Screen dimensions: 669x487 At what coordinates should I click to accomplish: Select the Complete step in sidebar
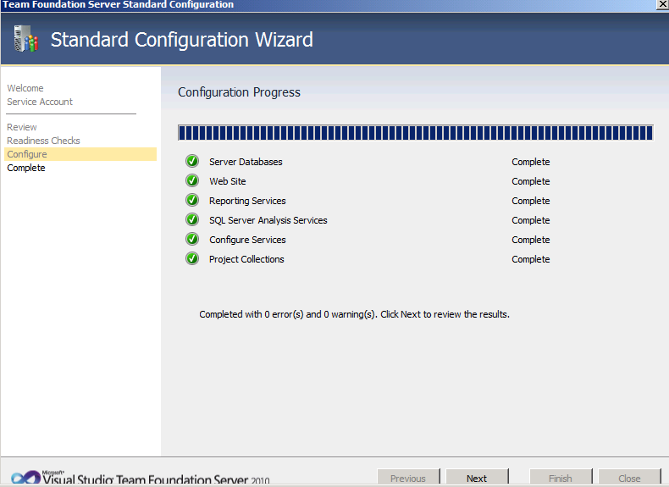coord(26,168)
